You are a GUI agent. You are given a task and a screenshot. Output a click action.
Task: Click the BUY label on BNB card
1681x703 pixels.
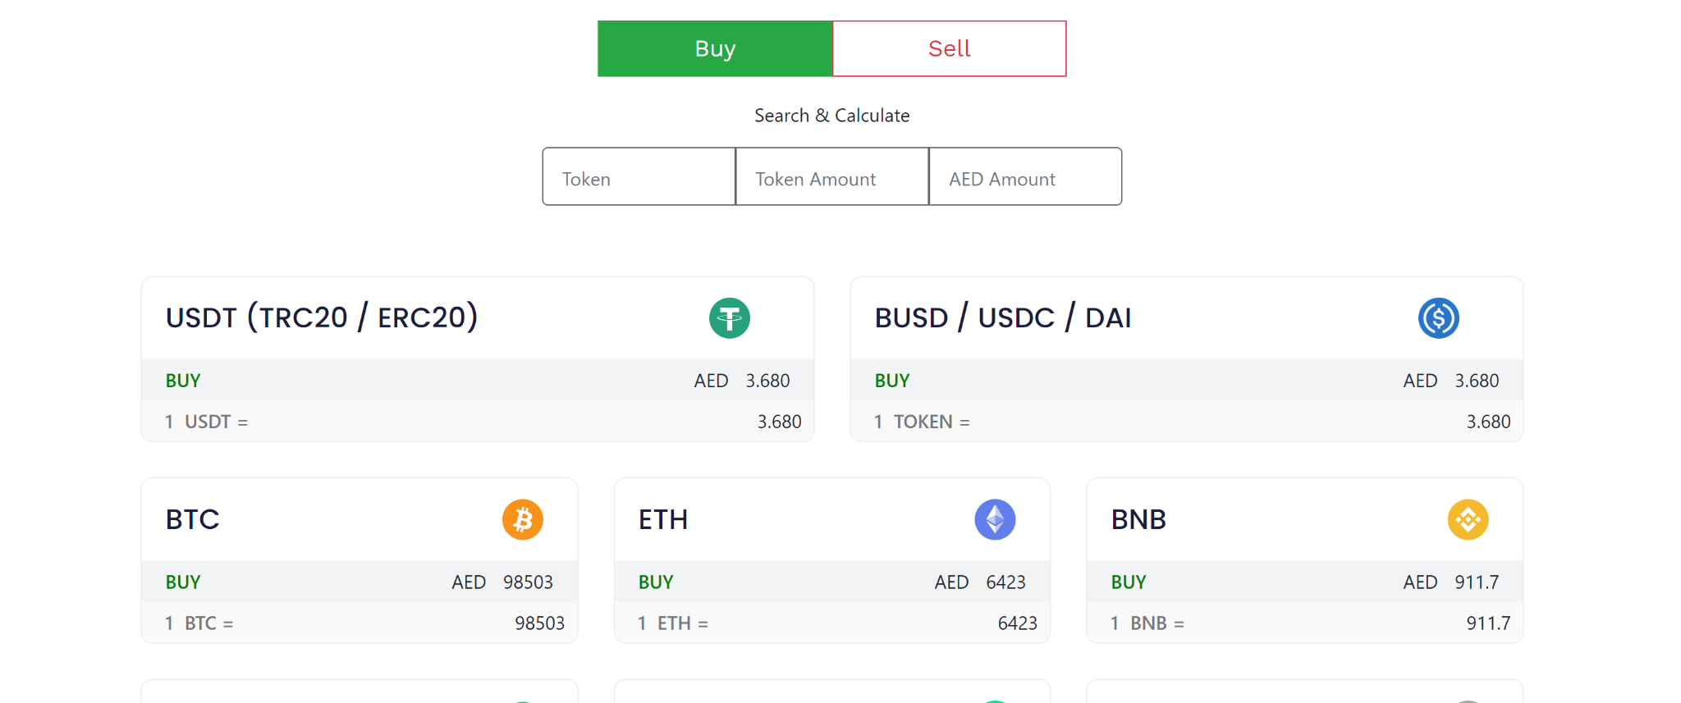[x=1129, y=582]
